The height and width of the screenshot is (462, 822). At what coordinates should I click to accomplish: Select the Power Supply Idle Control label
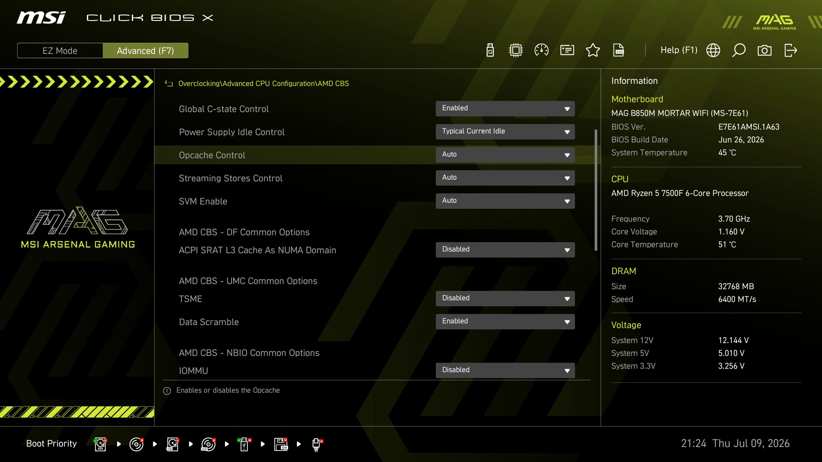tap(232, 132)
